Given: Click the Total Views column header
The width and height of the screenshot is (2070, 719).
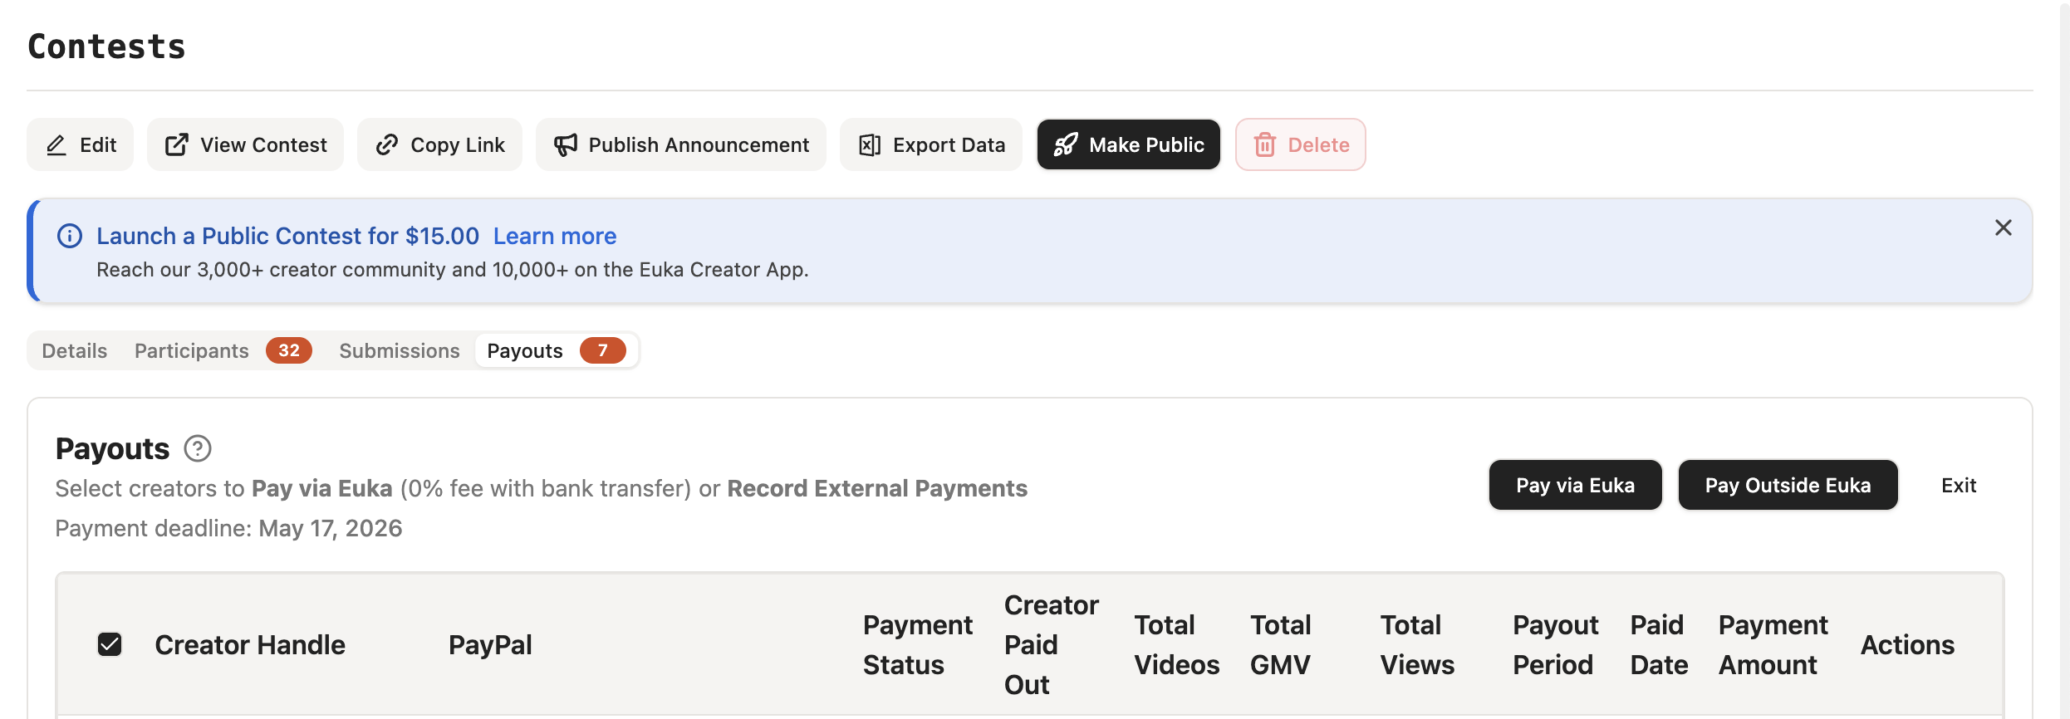Looking at the screenshot, I should pyautogui.click(x=1417, y=645).
